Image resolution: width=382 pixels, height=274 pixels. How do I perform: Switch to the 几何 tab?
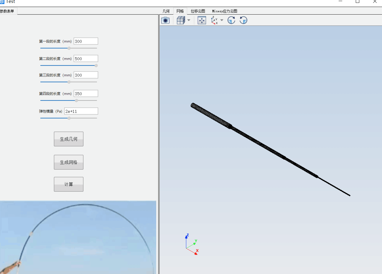pyautogui.click(x=166, y=11)
